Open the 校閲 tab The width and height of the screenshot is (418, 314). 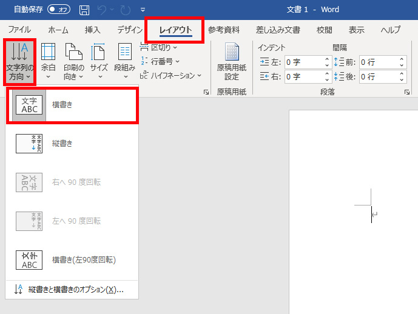point(325,30)
